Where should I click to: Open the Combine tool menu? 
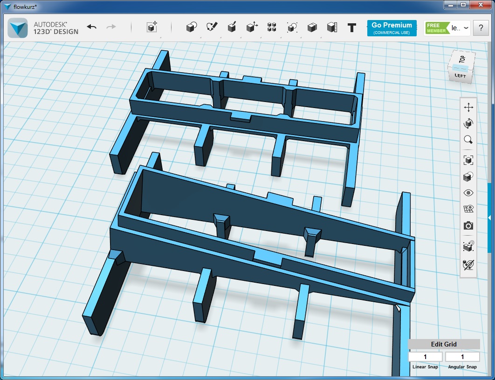(312, 27)
